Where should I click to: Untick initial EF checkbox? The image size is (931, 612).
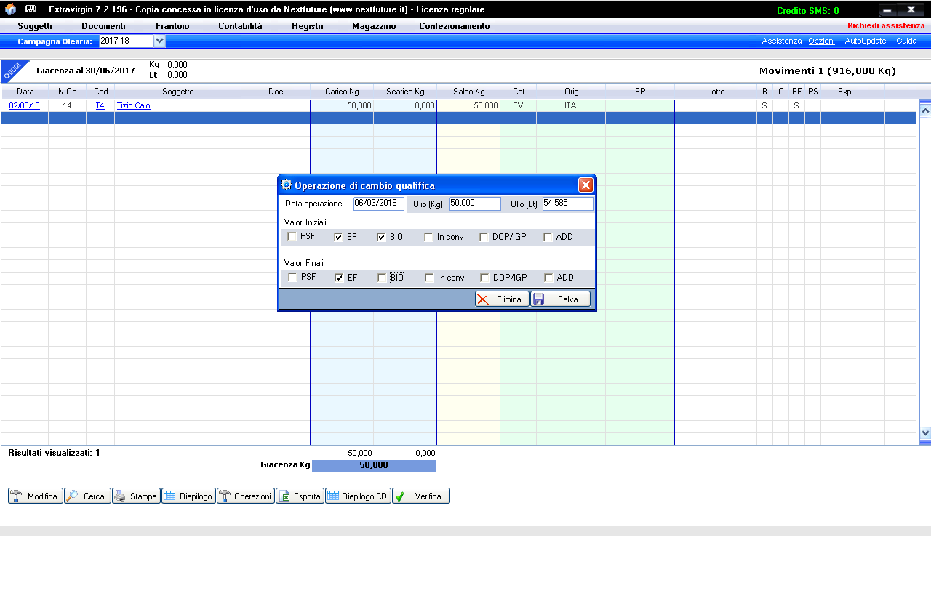point(339,237)
